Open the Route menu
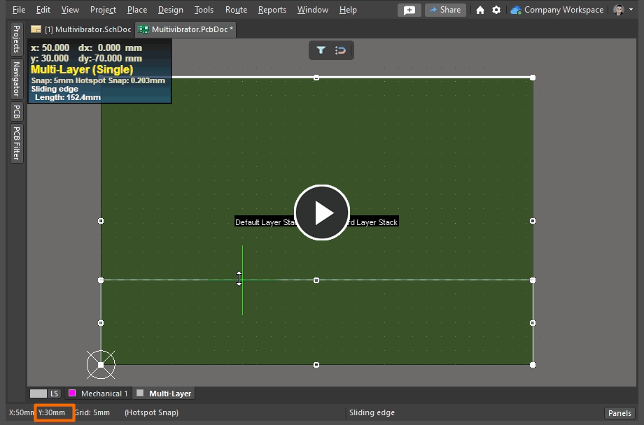The height and width of the screenshot is (425, 644). click(236, 10)
